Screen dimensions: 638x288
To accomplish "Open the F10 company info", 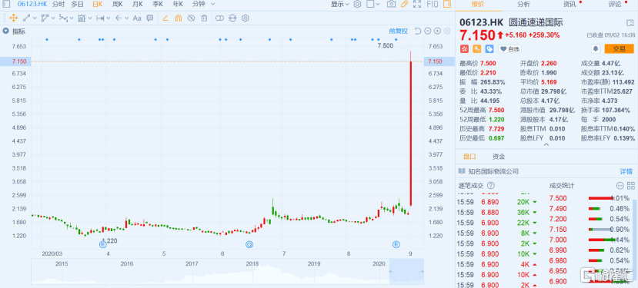I will pyautogui.click(x=432, y=4).
